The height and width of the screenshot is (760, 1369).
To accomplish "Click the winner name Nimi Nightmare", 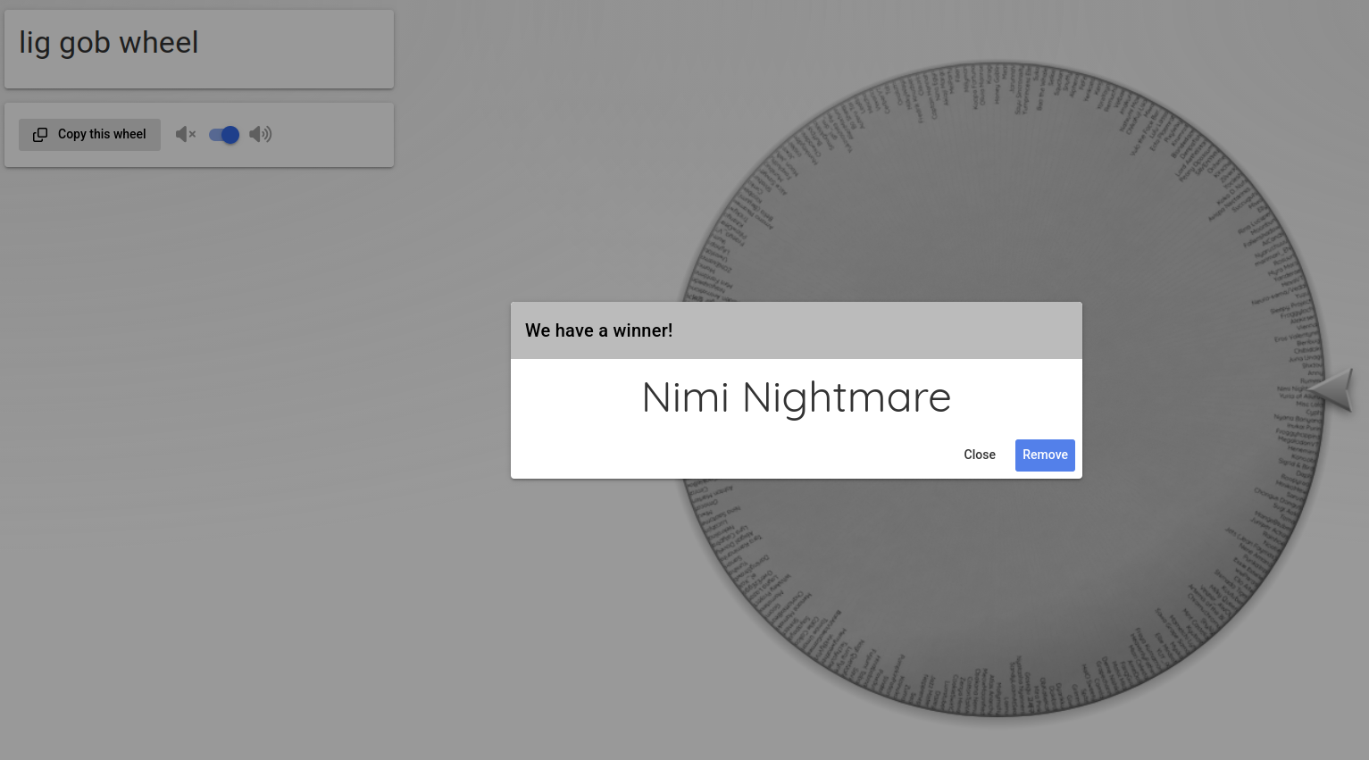I will (x=797, y=397).
